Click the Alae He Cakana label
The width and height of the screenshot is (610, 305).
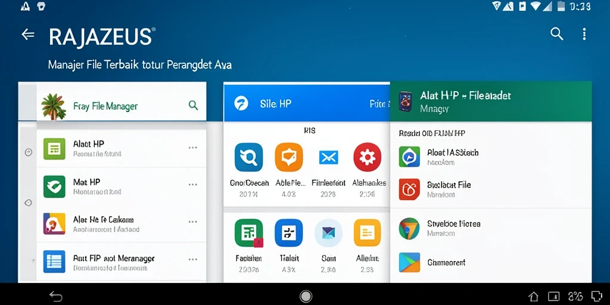click(x=103, y=220)
